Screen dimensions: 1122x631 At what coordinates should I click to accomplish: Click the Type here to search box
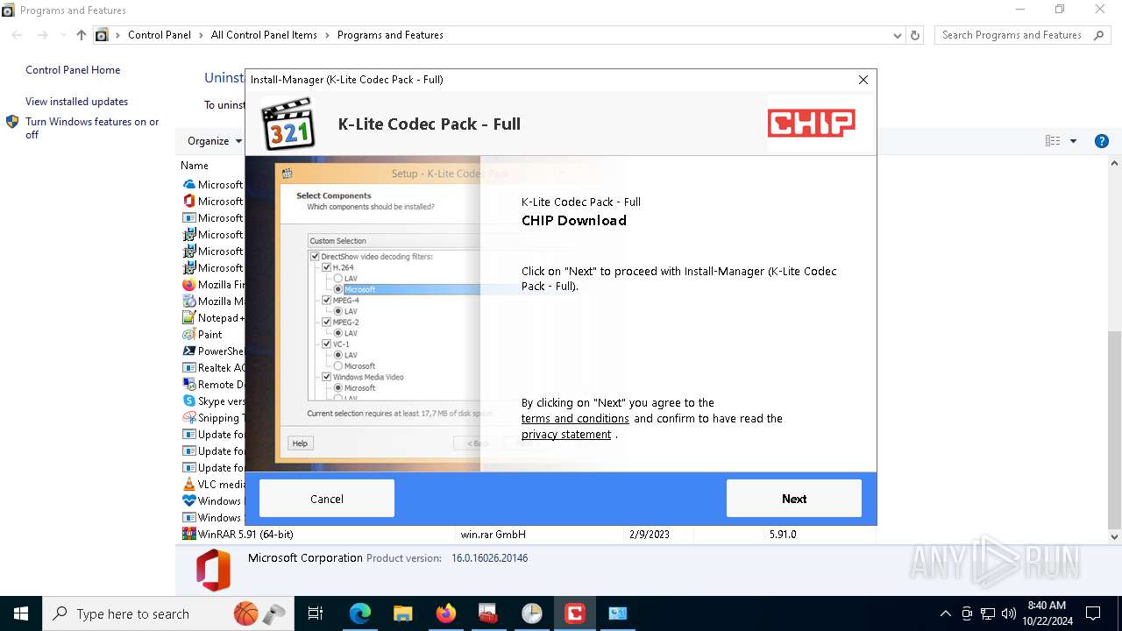point(167,613)
